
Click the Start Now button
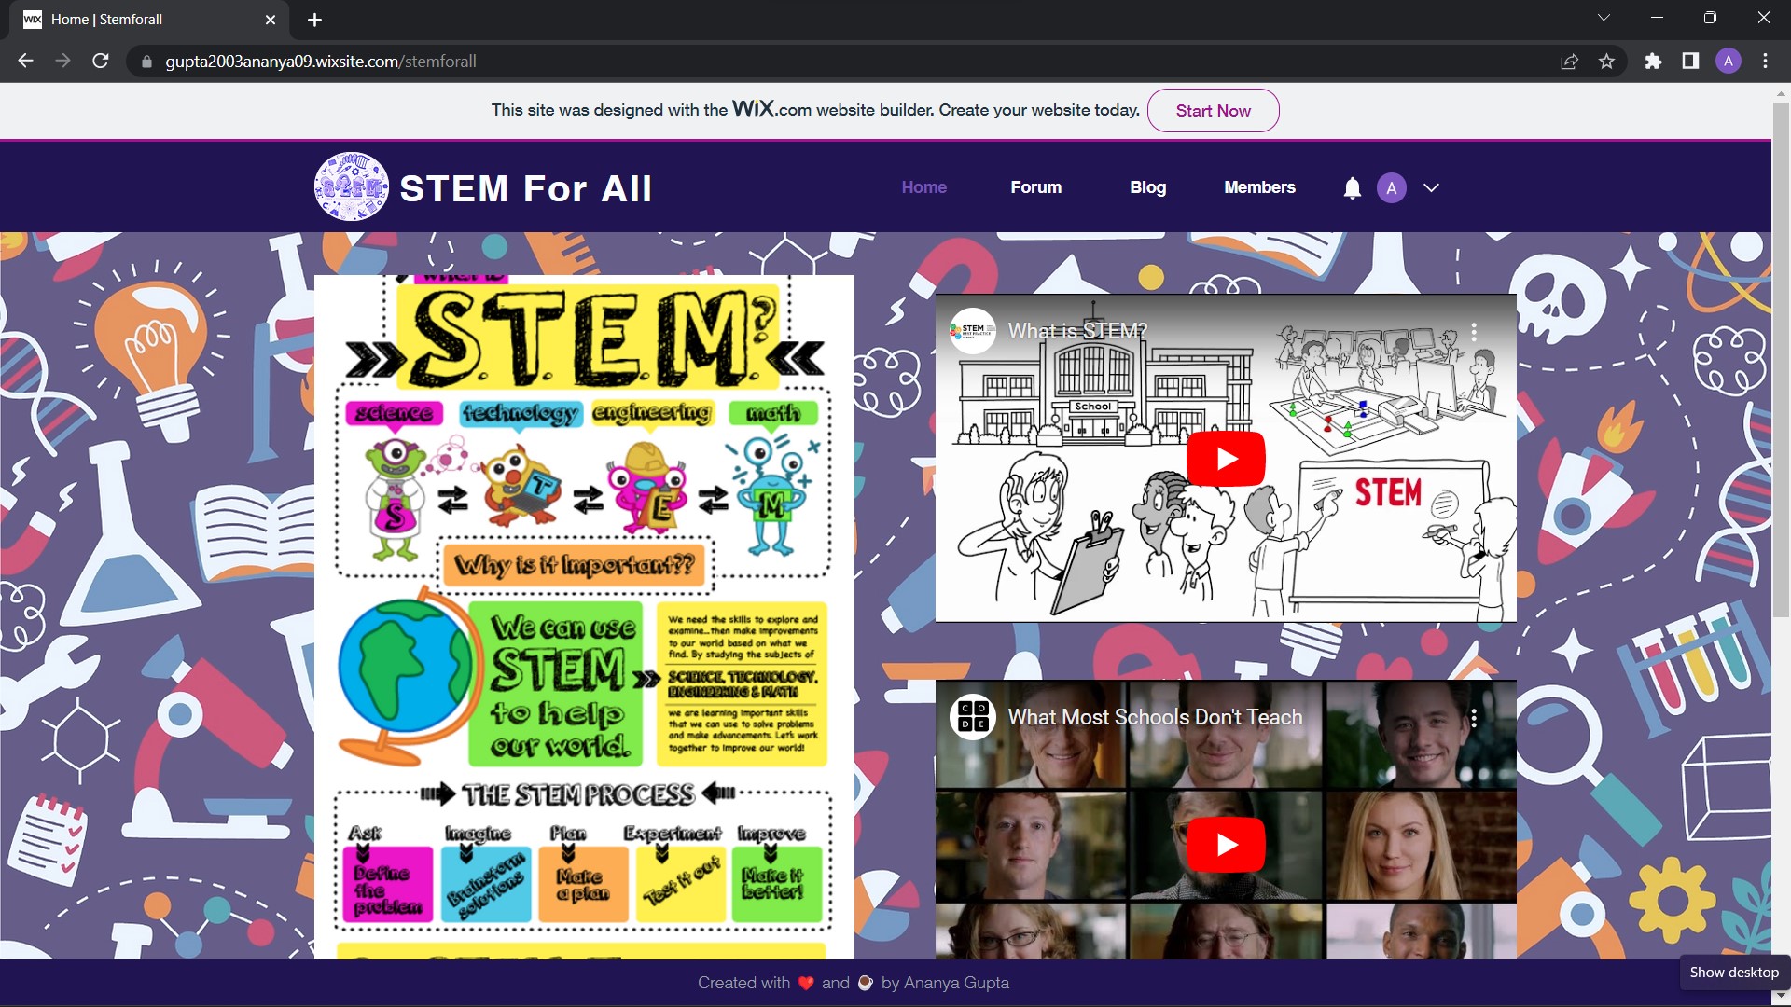pyautogui.click(x=1213, y=111)
